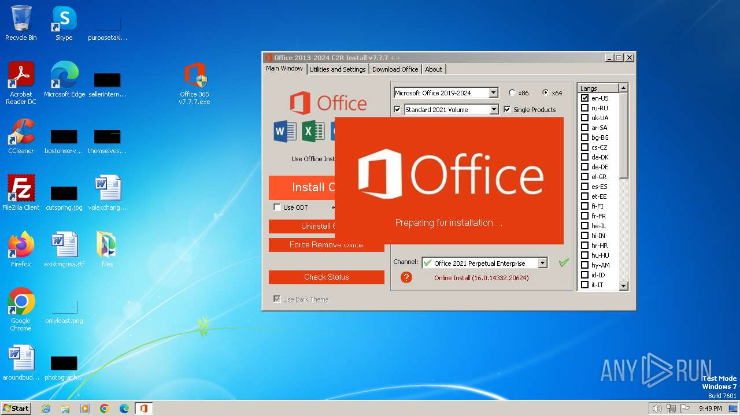Click the Langs column header
Screen dimensions: 740x416
(598, 88)
